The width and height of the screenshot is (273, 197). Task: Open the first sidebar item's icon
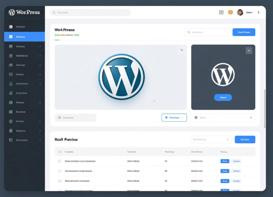click(x=11, y=27)
